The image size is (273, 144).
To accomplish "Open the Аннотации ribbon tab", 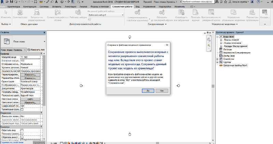I will pyautogui.click(x=71, y=6).
